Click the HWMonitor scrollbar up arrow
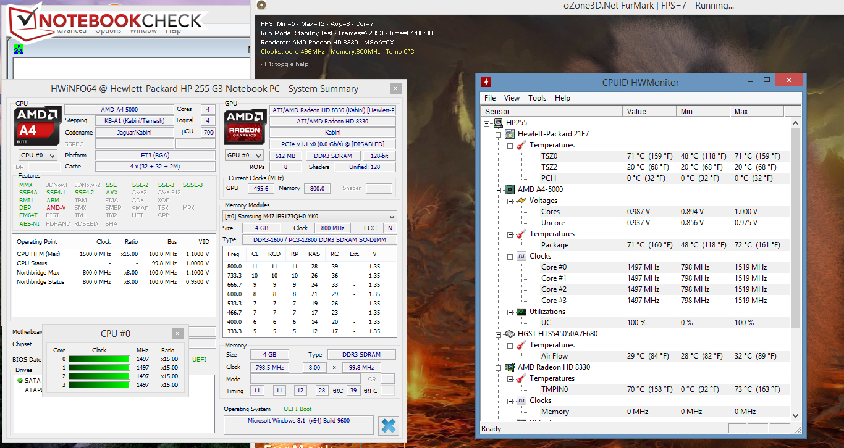This screenshot has width=844, height=448. 796,123
